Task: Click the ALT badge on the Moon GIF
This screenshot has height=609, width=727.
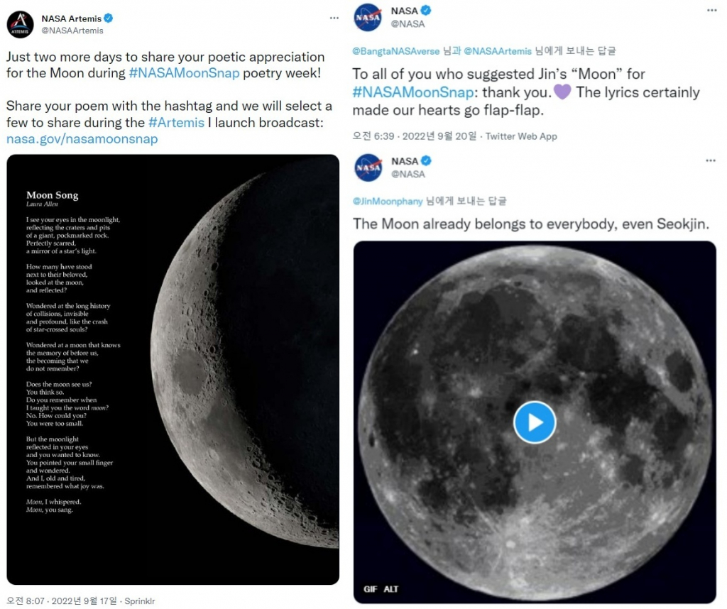Action: (391, 589)
